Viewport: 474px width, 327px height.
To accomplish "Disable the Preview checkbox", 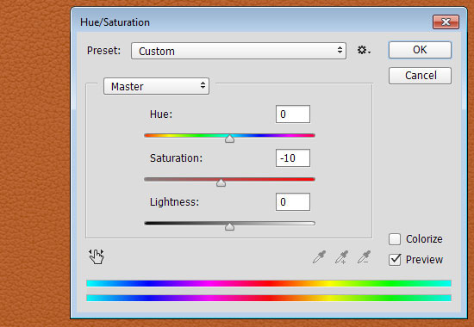I will [x=395, y=260].
